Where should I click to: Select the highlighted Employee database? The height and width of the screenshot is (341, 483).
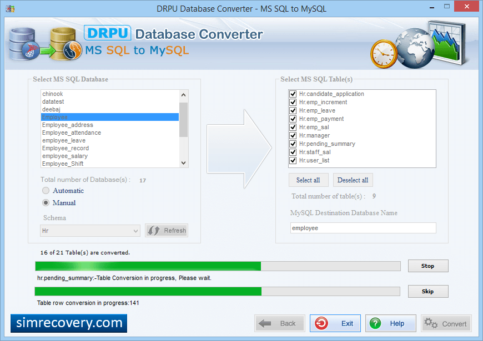click(x=110, y=117)
